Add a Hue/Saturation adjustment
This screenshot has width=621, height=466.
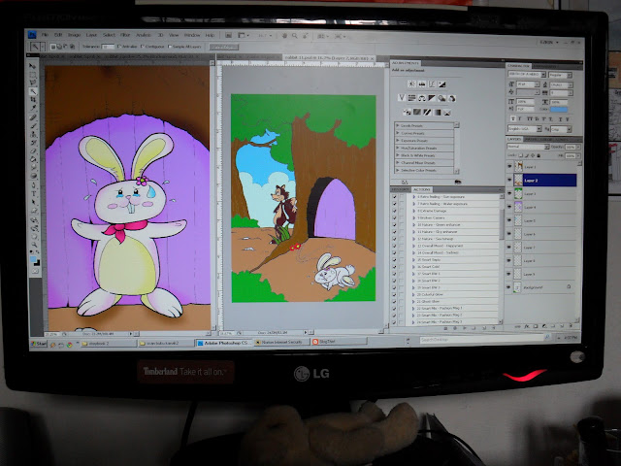(x=411, y=98)
